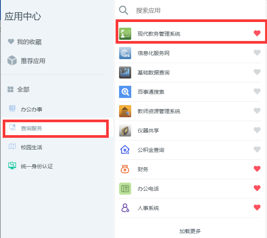Favorite 仪器共享 using its heart
The image size is (267, 238).
(257, 130)
